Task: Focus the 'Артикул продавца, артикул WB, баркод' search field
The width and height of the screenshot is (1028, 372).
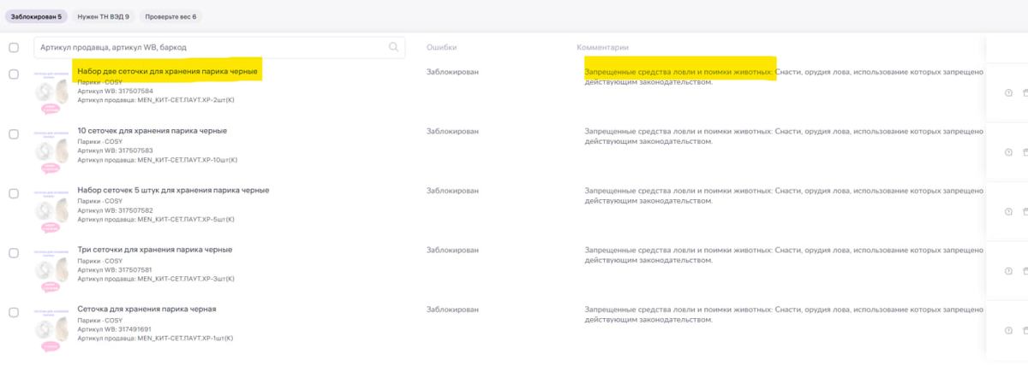Action: [219, 47]
